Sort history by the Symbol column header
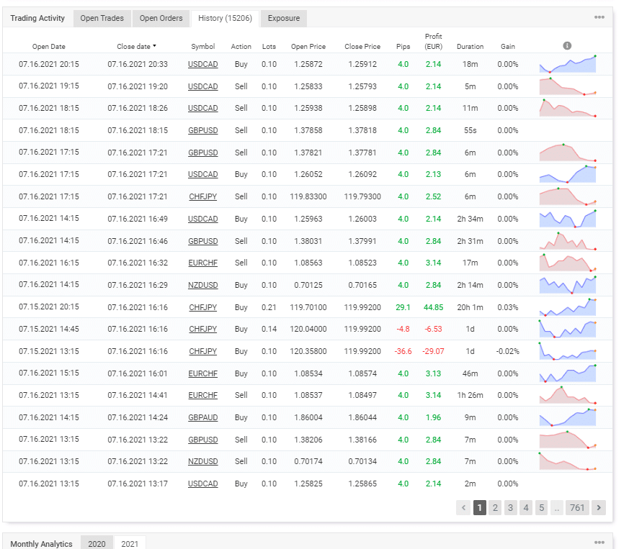Viewport: 629px width, 549px height. (x=203, y=47)
